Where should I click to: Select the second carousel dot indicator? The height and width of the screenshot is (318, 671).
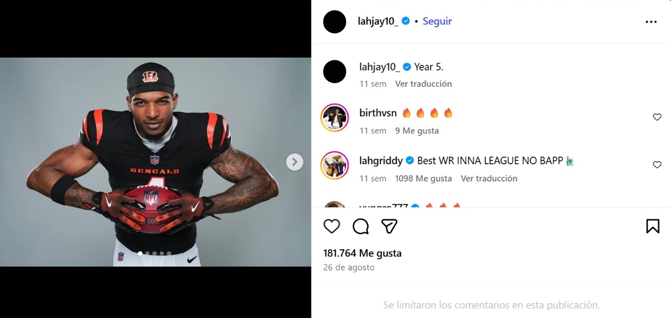click(x=148, y=253)
